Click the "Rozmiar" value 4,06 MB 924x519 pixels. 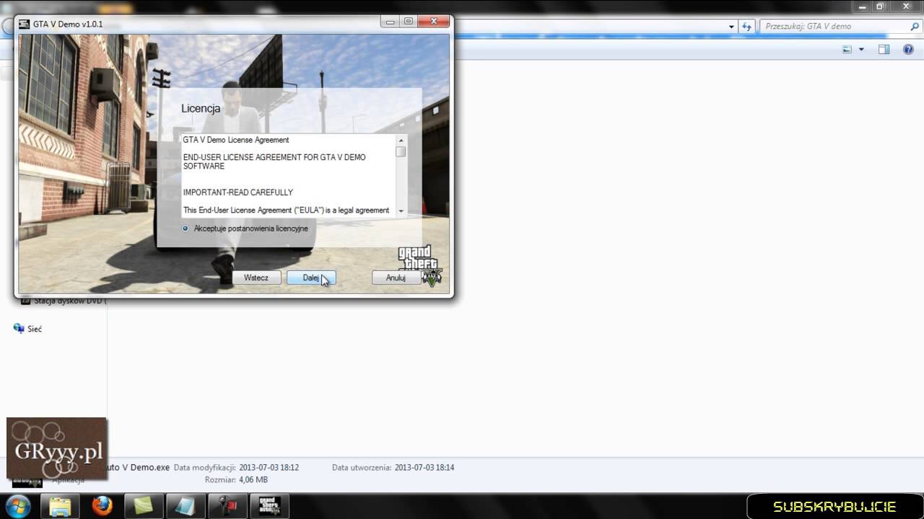pos(253,479)
